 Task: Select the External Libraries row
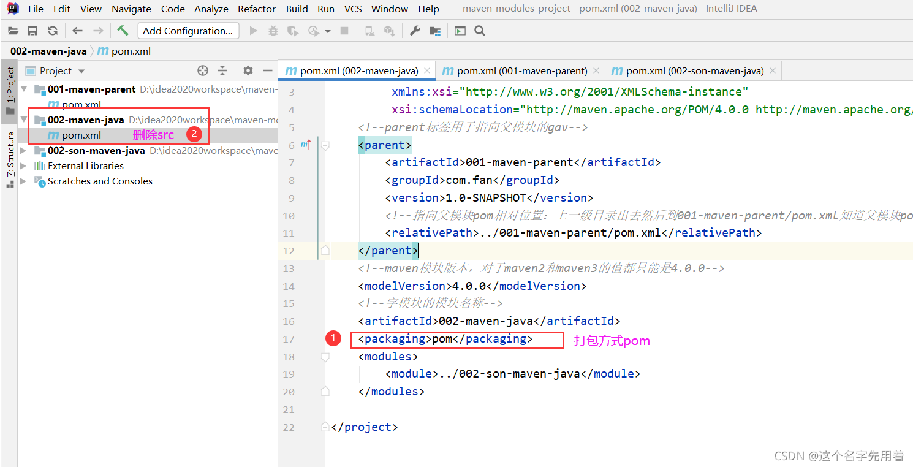[147, 165]
